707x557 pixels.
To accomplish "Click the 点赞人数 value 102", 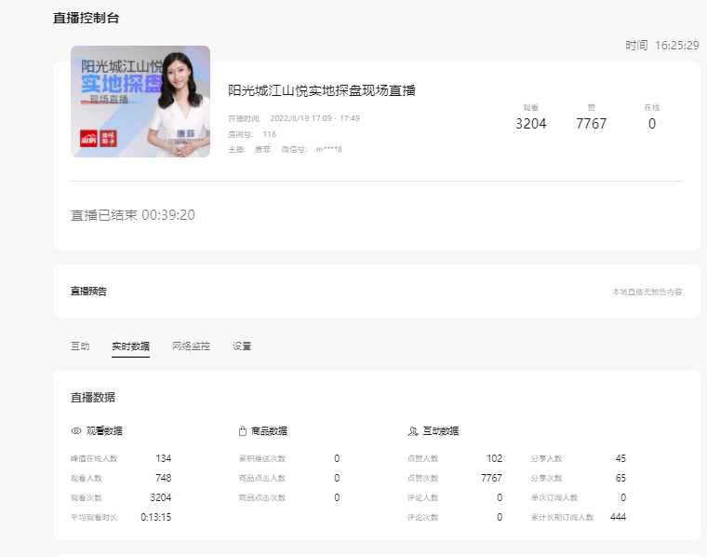I will pyautogui.click(x=494, y=458).
